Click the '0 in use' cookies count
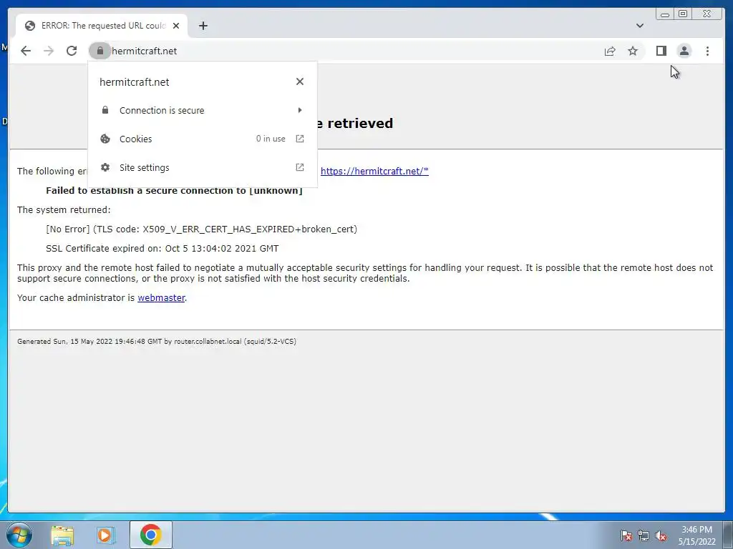This screenshot has width=733, height=549. coord(271,139)
